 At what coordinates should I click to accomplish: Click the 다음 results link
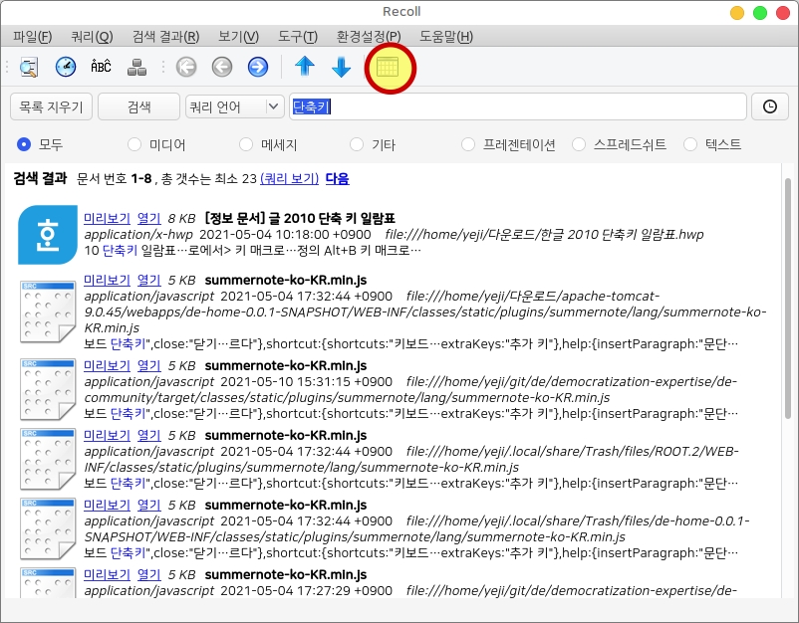click(337, 179)
